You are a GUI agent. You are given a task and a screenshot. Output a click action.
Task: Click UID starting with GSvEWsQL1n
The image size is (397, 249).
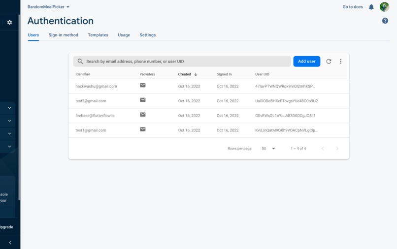285,116
